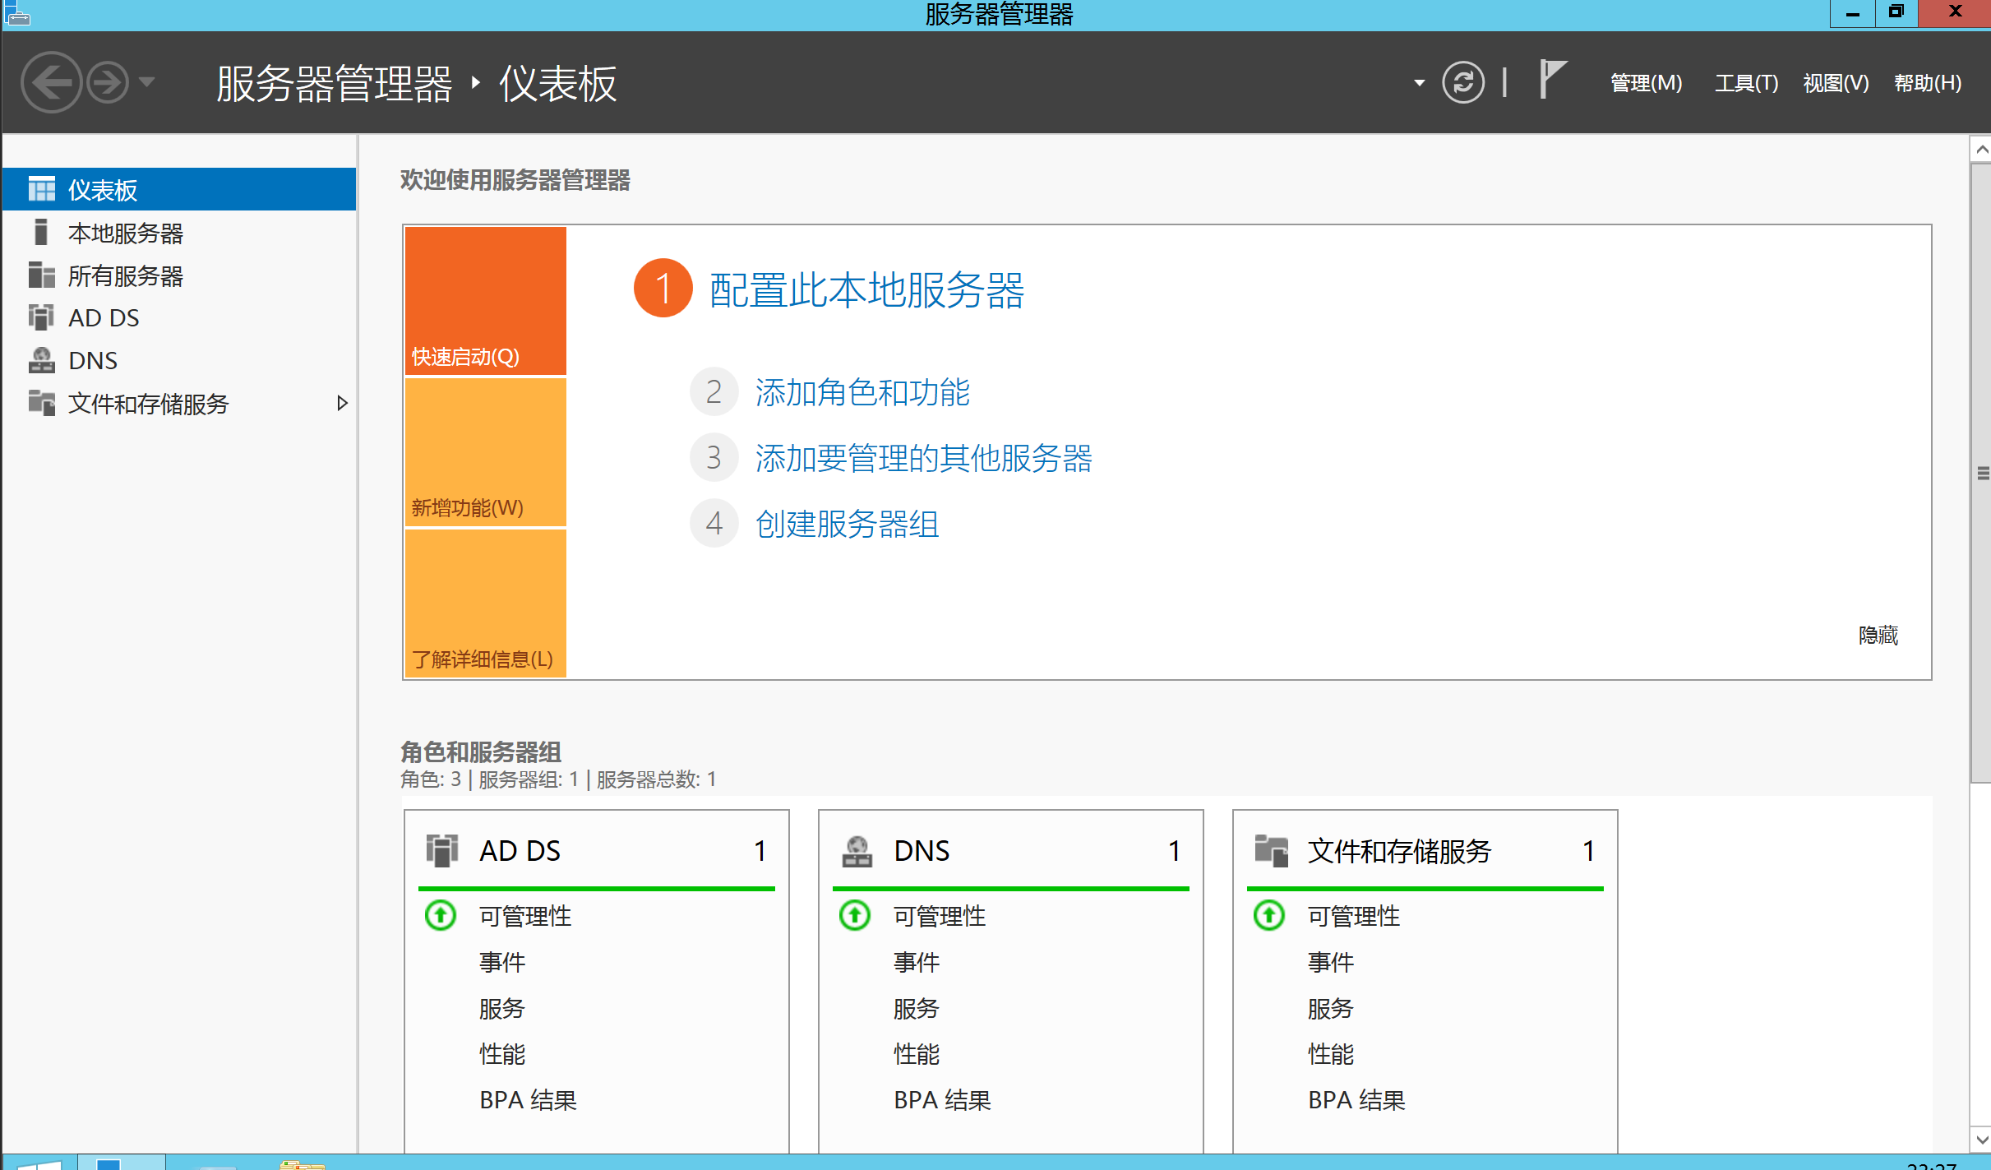Click the AD DS tile icon
This screenshot has width=1991, height=1170.
442,850
